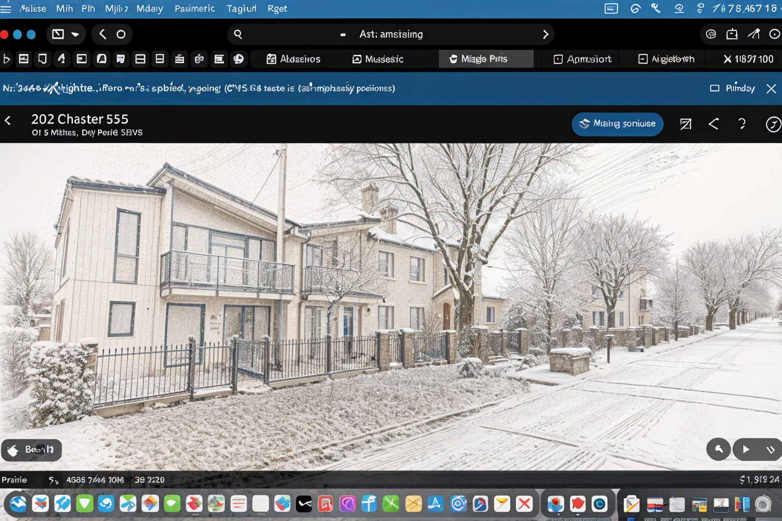Image resolution: width=782 pixels, height=521 pixels.
Task: Dismiss the blue notification banner
Action: (771, 89)
